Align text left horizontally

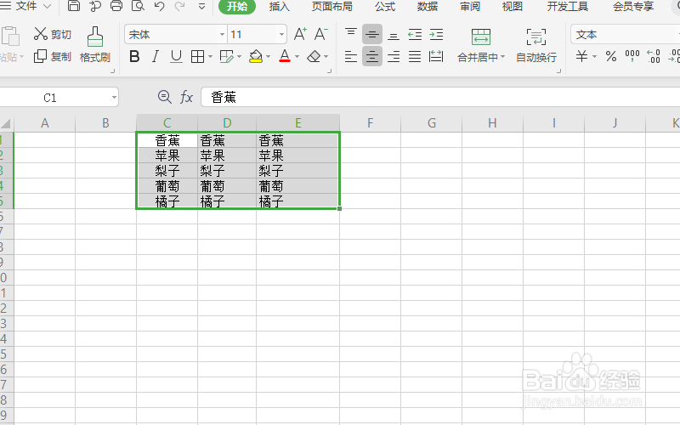pos(351,56)
